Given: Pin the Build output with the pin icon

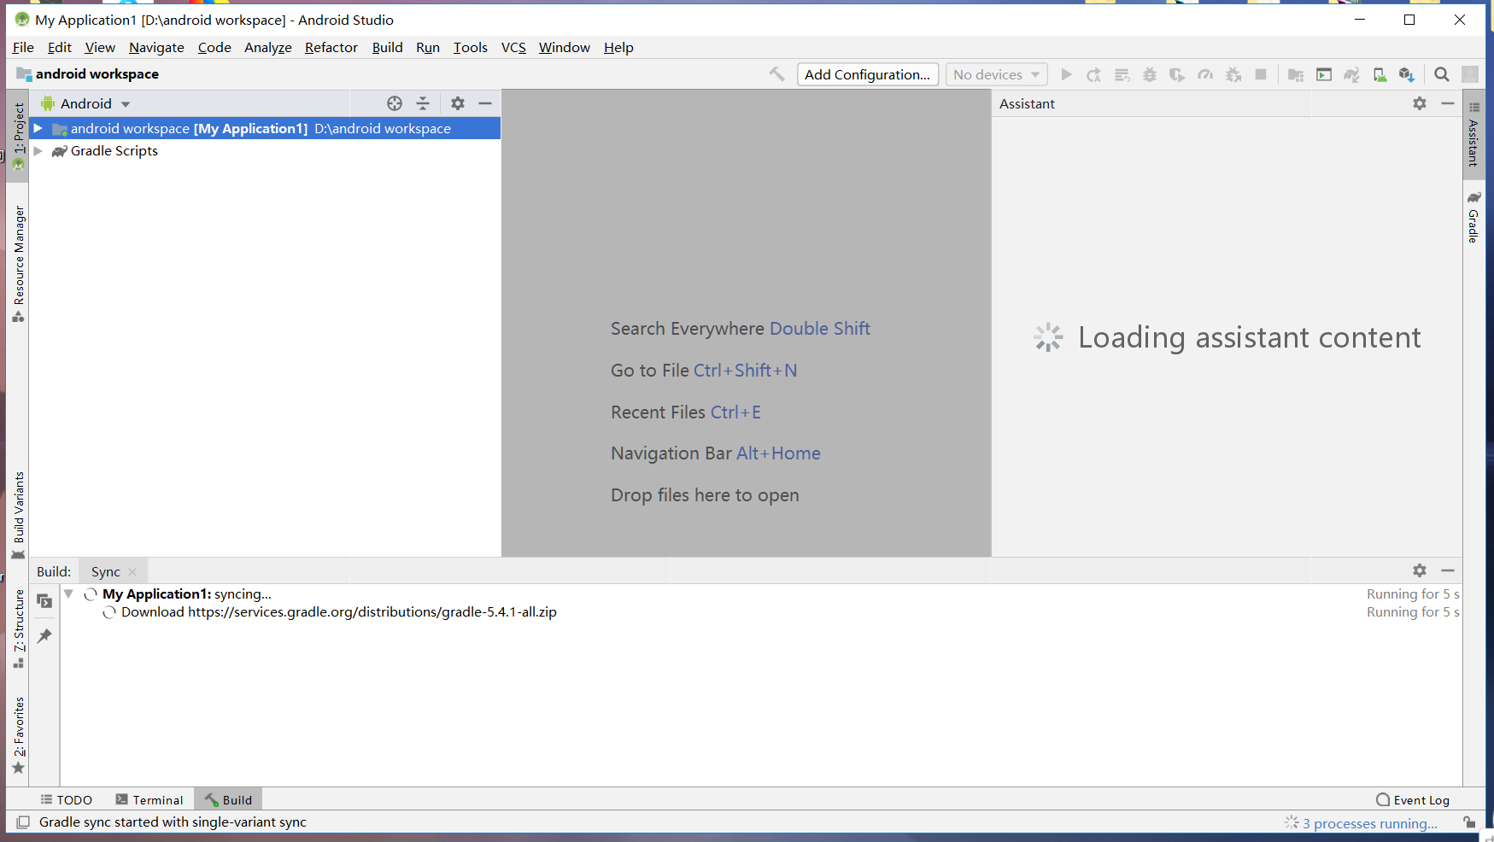Looking at the screenshot, I should click(44, 635).
